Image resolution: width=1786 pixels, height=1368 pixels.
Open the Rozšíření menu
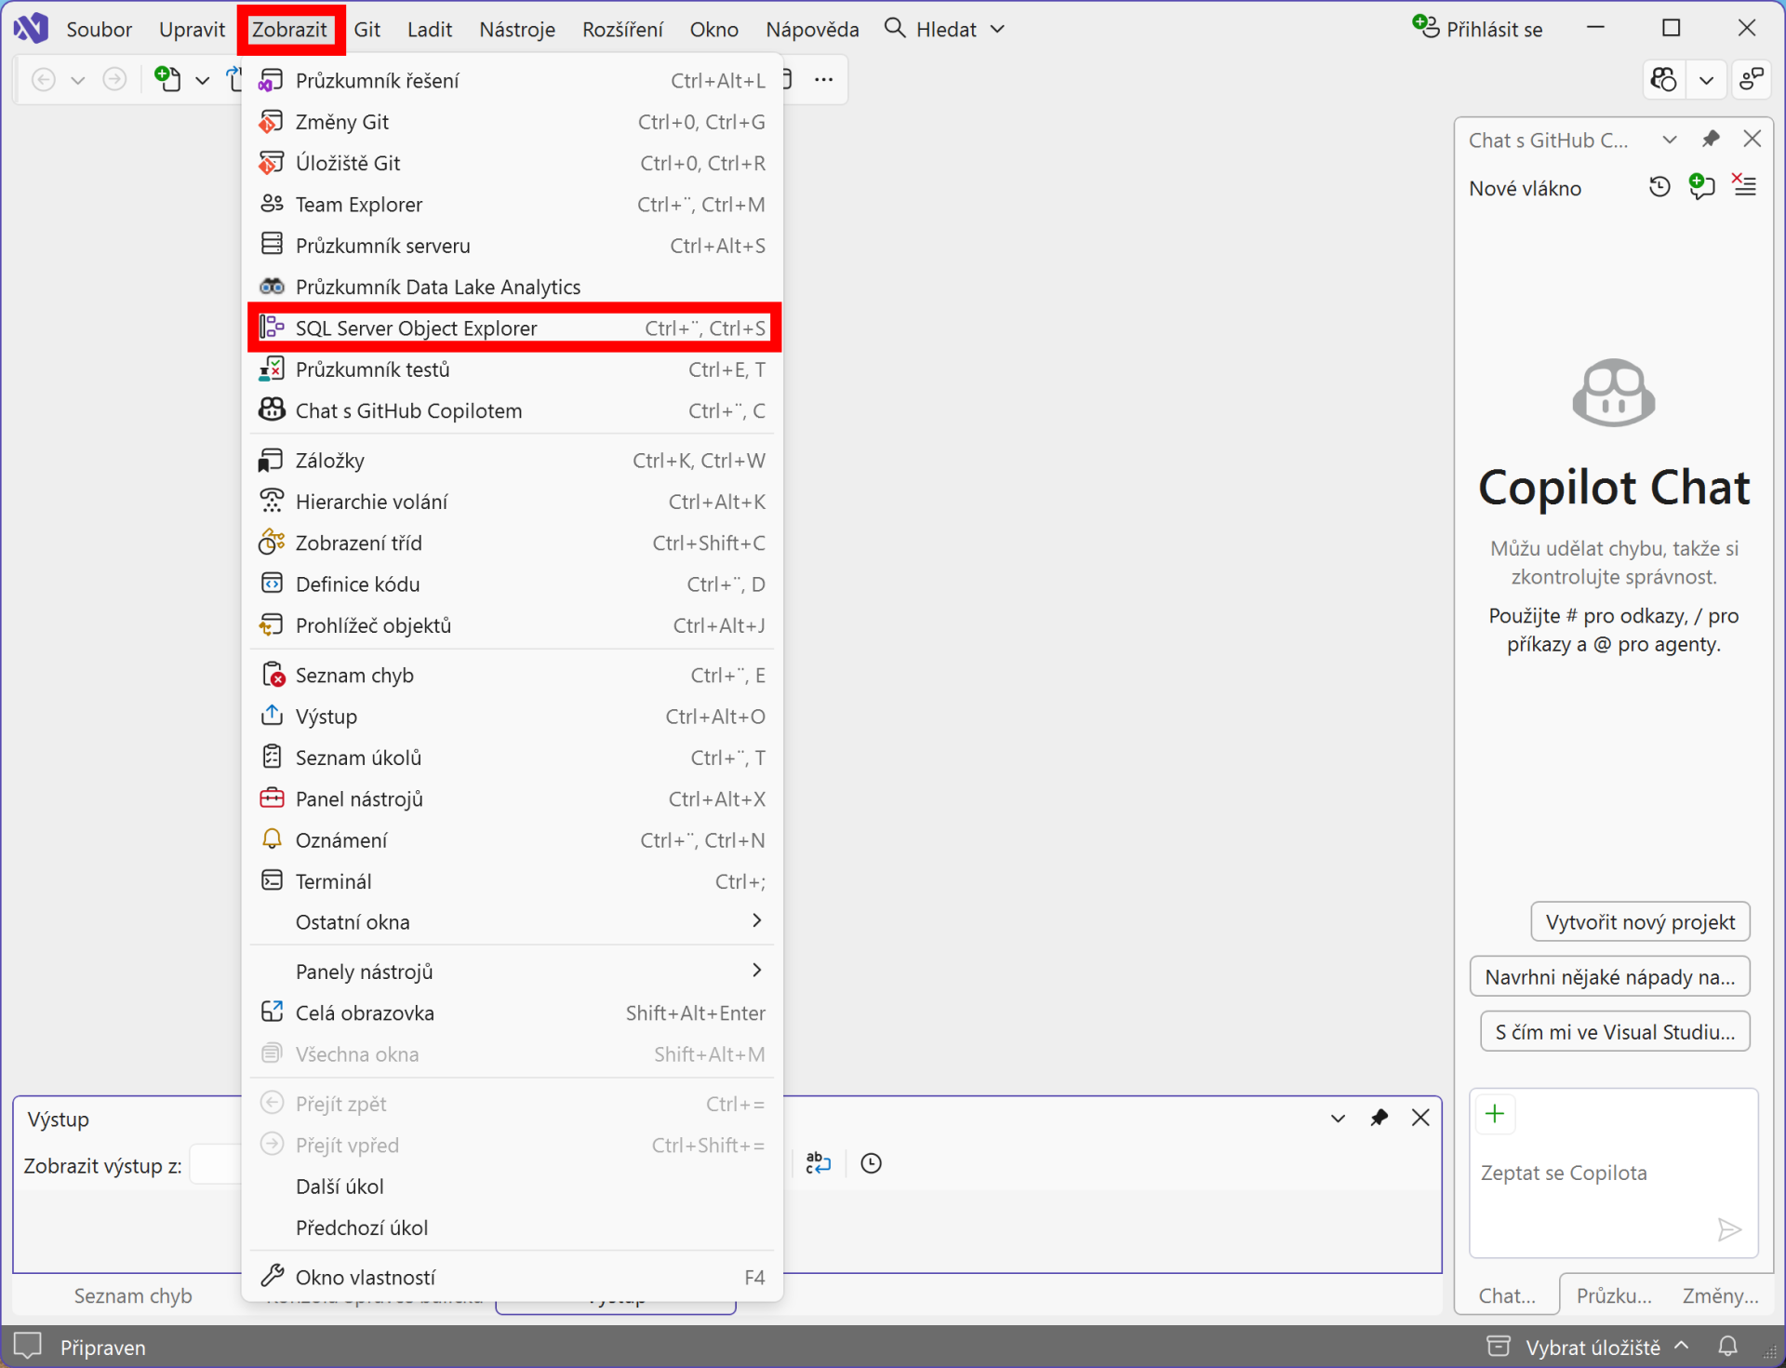pos(622,29)
